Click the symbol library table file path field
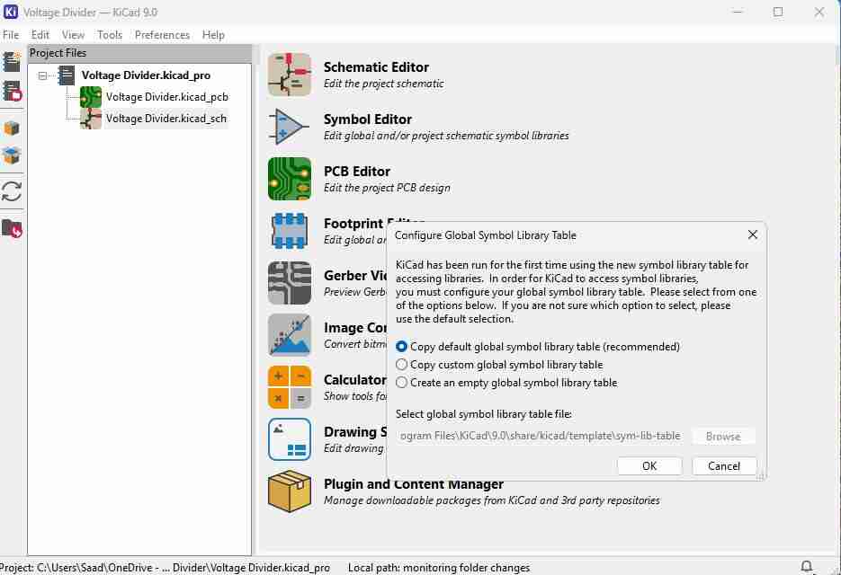The width and height of the screenshot is (841, 575). click(x=541, y=436)
